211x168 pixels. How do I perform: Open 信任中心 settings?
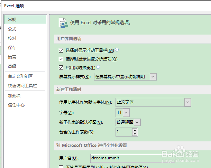point(16,105)
